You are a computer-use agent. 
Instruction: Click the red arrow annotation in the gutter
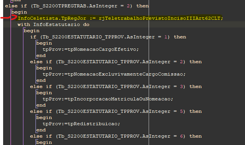(x=9, y=17)
